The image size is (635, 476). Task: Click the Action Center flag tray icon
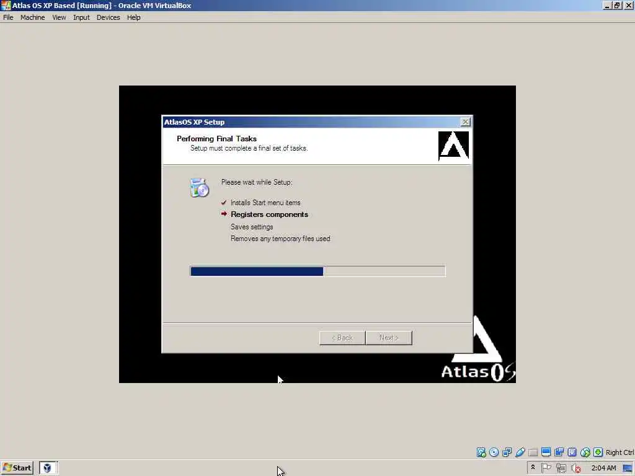pos(546,468)
